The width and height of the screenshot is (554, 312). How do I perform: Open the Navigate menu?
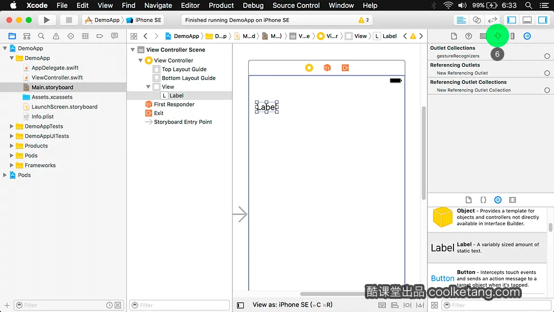pyautogui.click(x=158, y=5)
